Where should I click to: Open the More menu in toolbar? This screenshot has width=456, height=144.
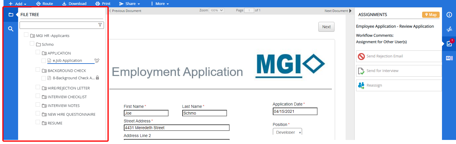point(159,4)
